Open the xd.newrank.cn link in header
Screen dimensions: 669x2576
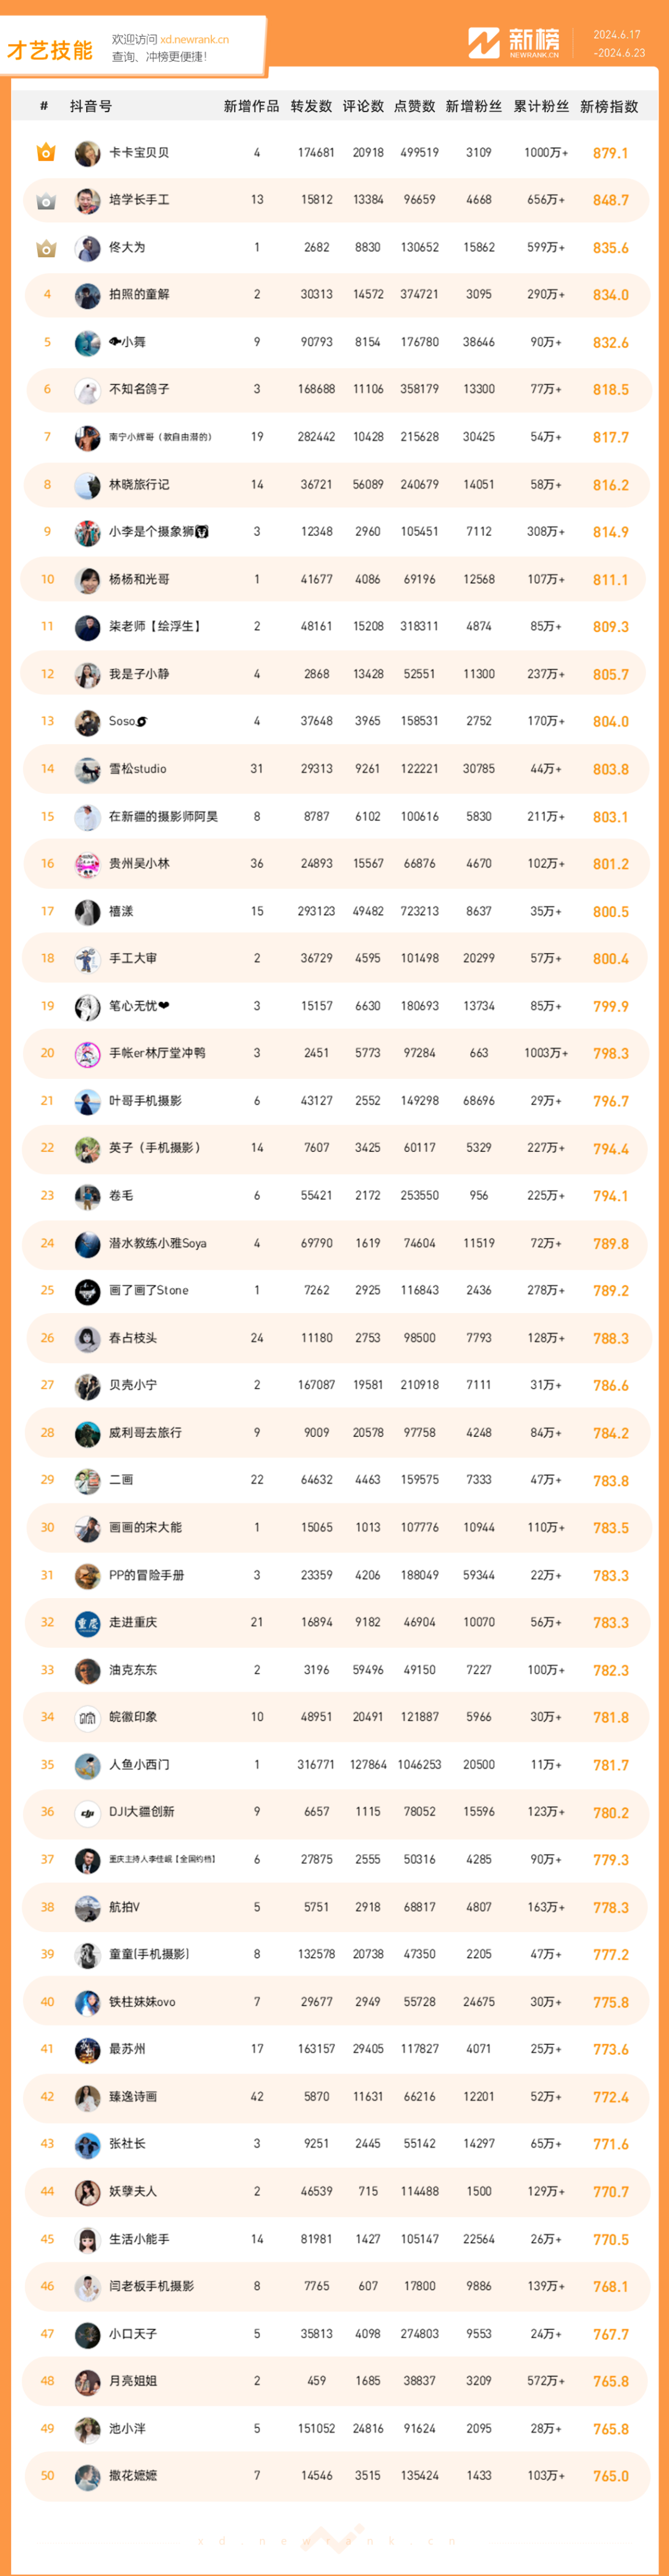[x=194, y=40]
